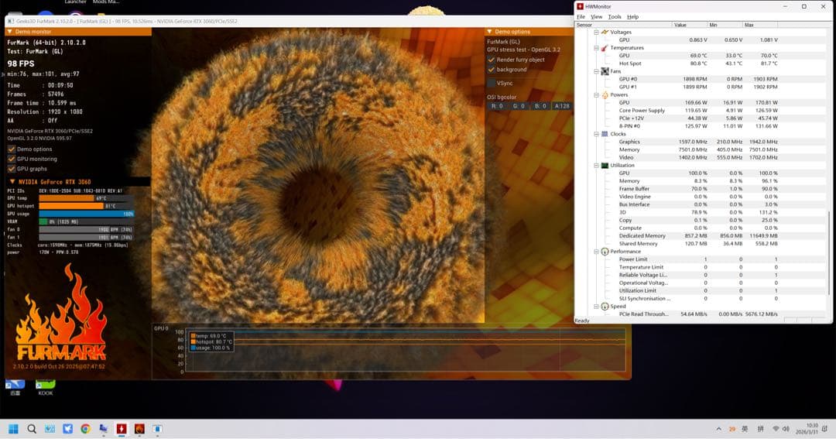Click the 英 input language indicator
The width and height of the screenshot is (836, 439).
point(745,429)
